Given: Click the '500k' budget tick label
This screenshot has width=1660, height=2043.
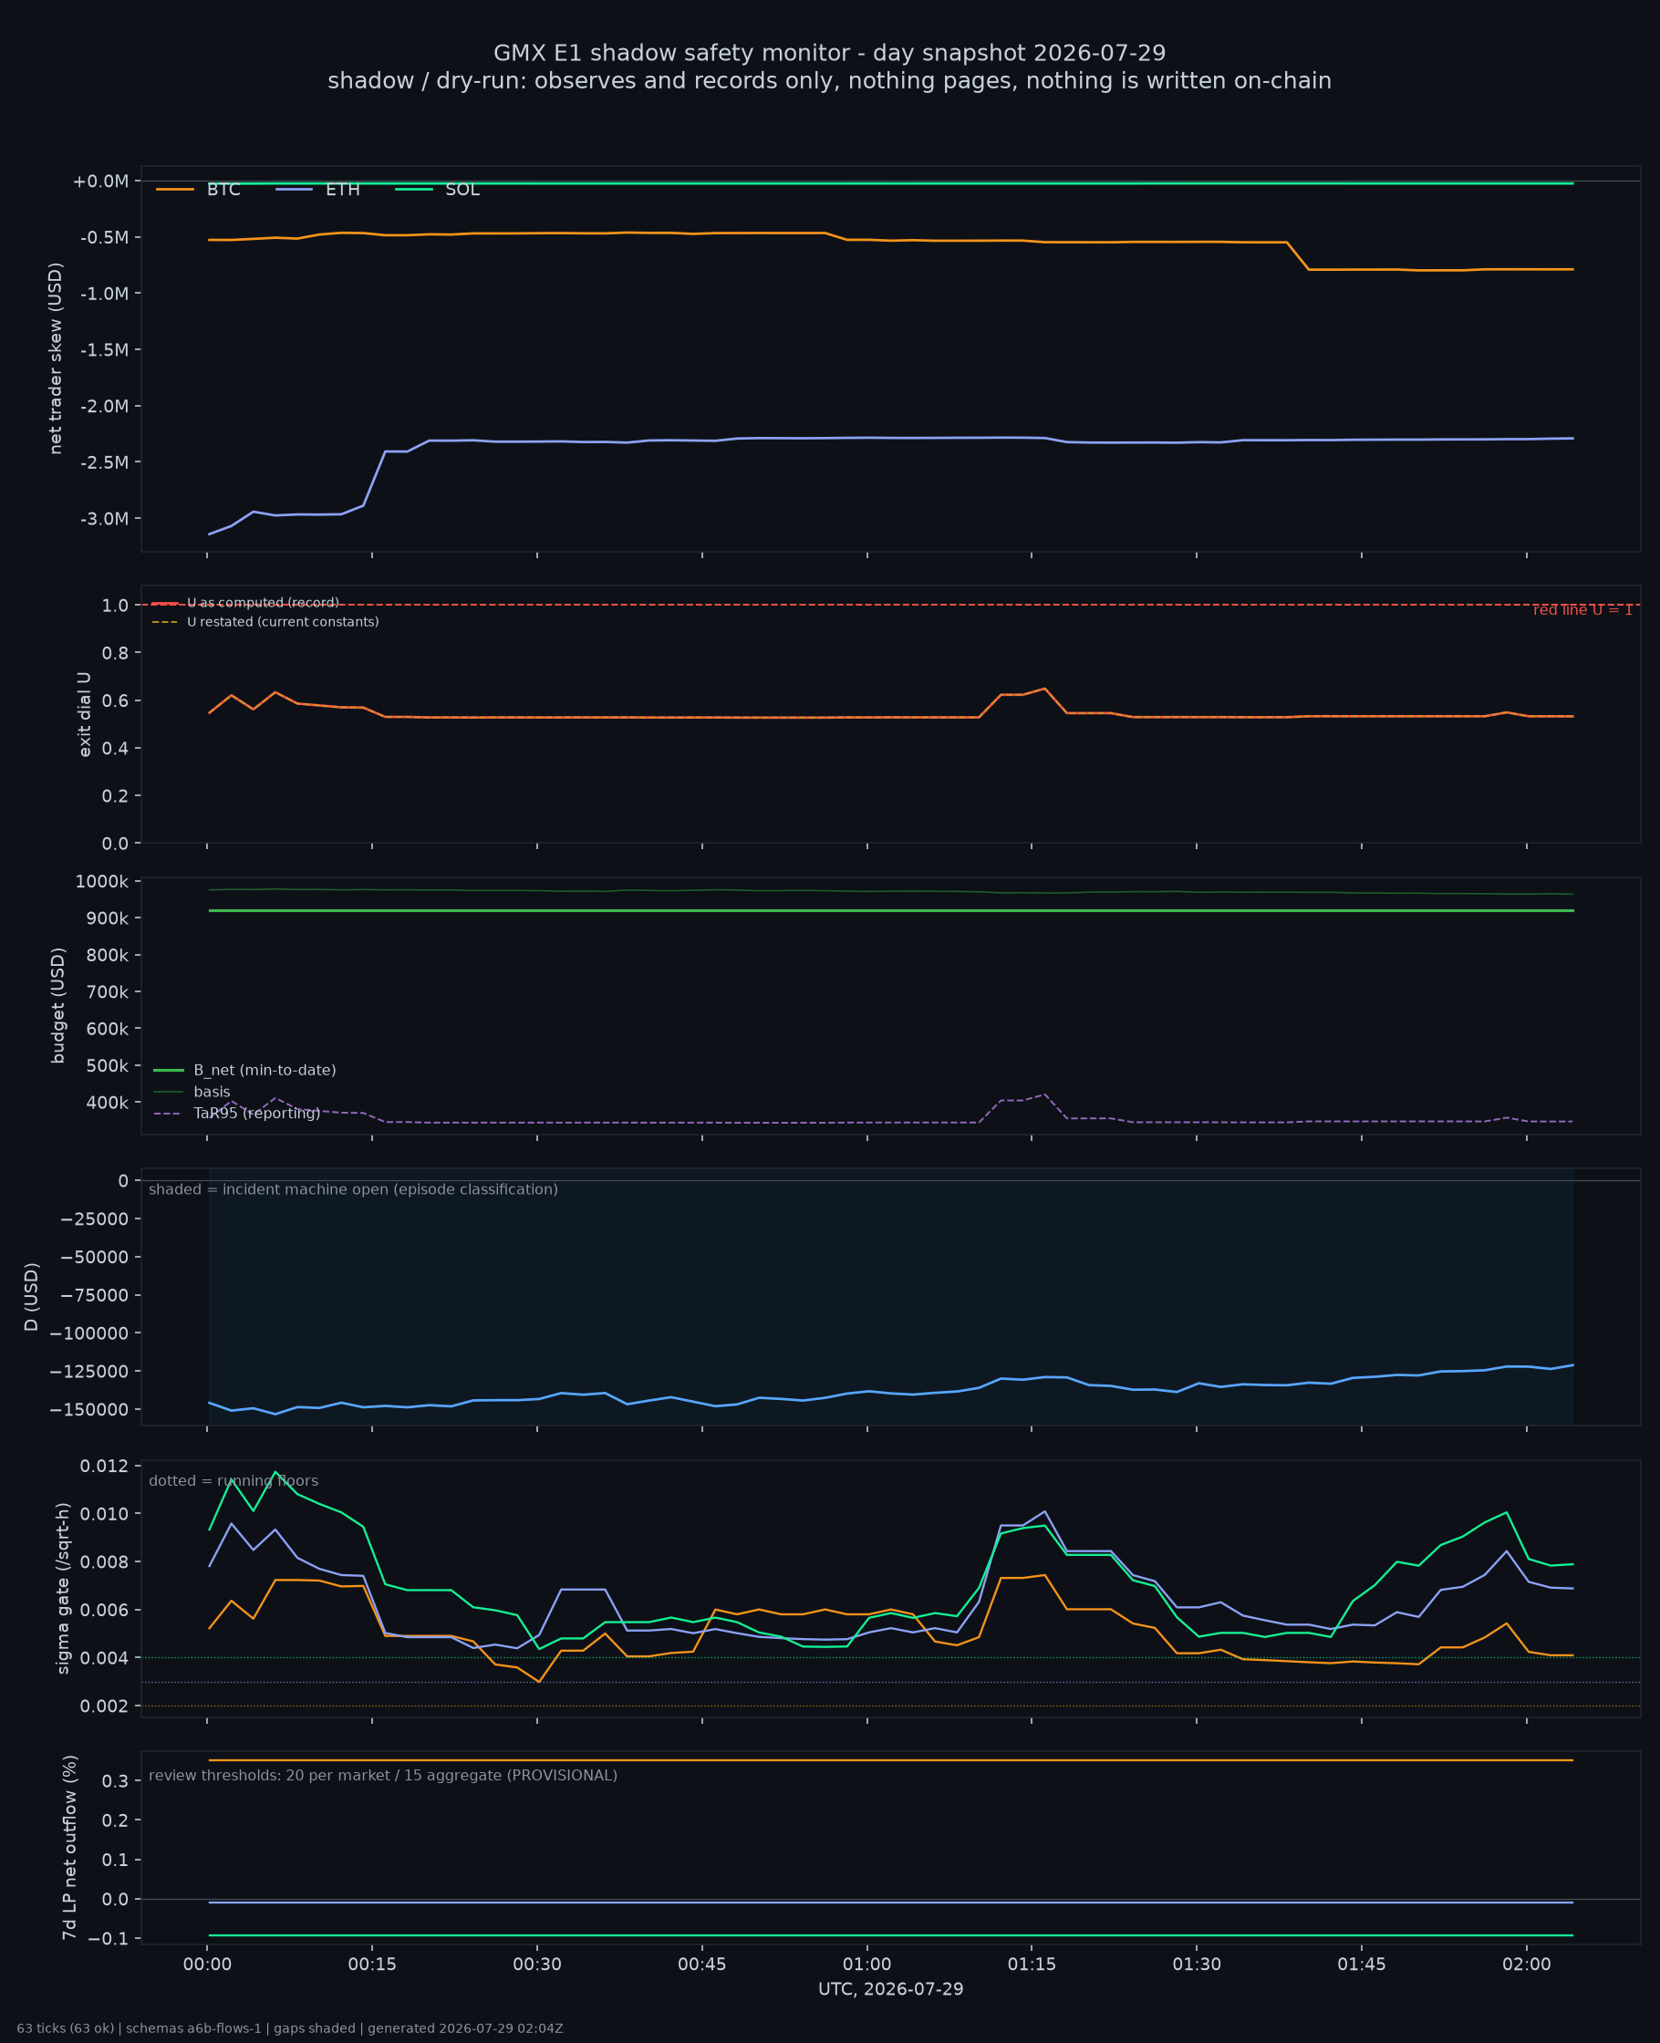Looking at the screenshot, I should pos(106,1066).
